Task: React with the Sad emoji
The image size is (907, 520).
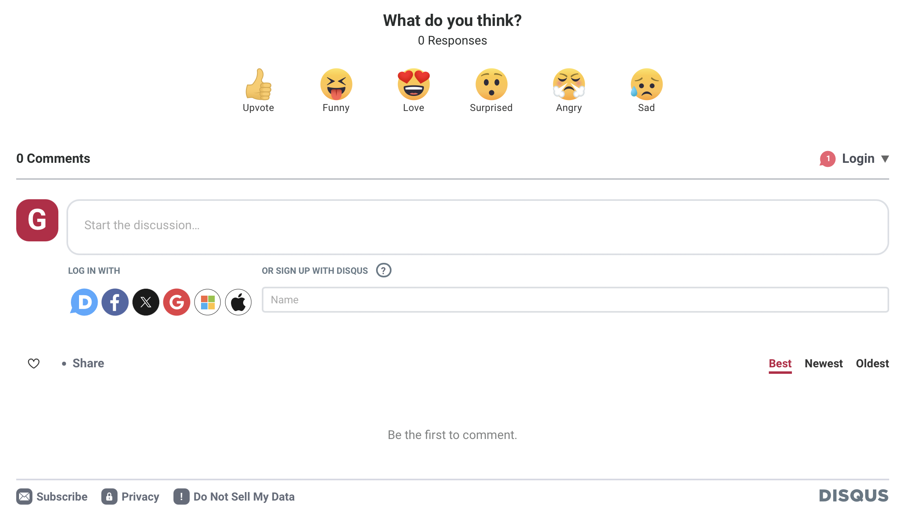Action: (x=646, y=85)
